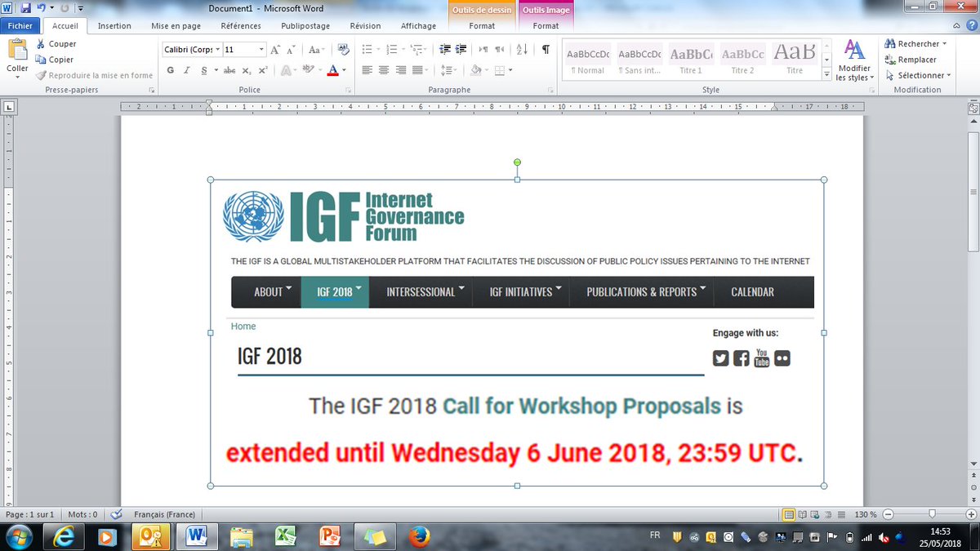Decrease paragraph indent
The height and width of the screenshot is (551, 980).
point(445,49)
